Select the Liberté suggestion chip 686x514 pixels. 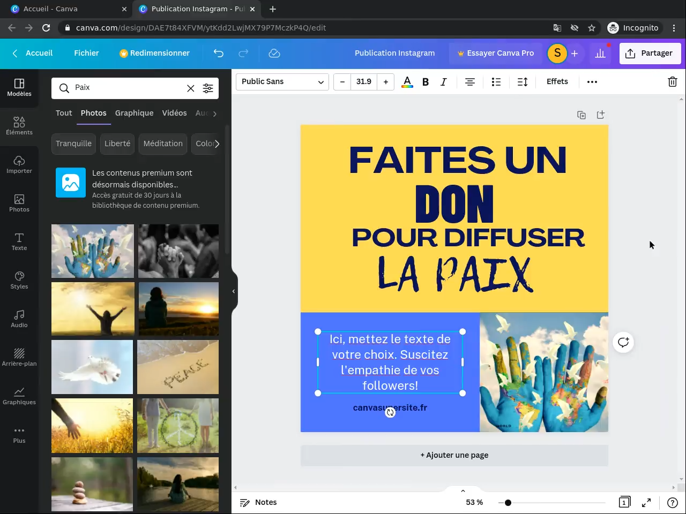click(x=117, y=143)
